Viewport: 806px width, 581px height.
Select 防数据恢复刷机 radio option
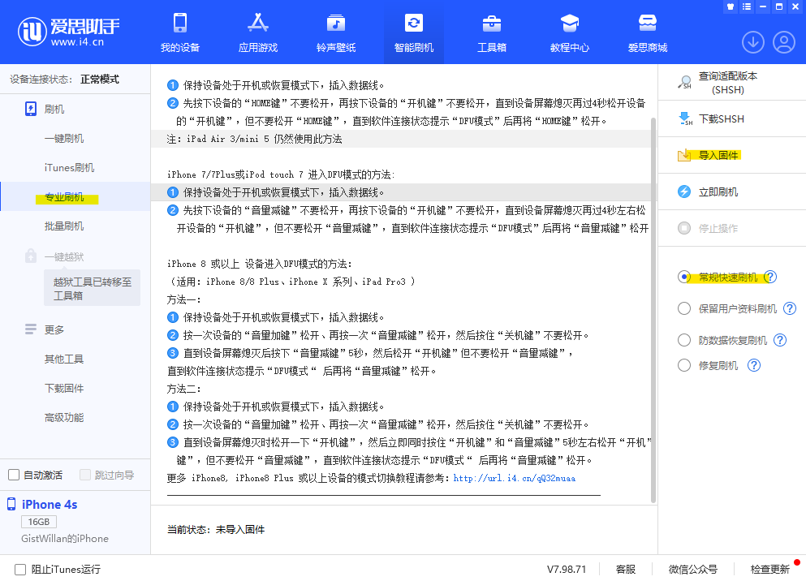[684, 340]
